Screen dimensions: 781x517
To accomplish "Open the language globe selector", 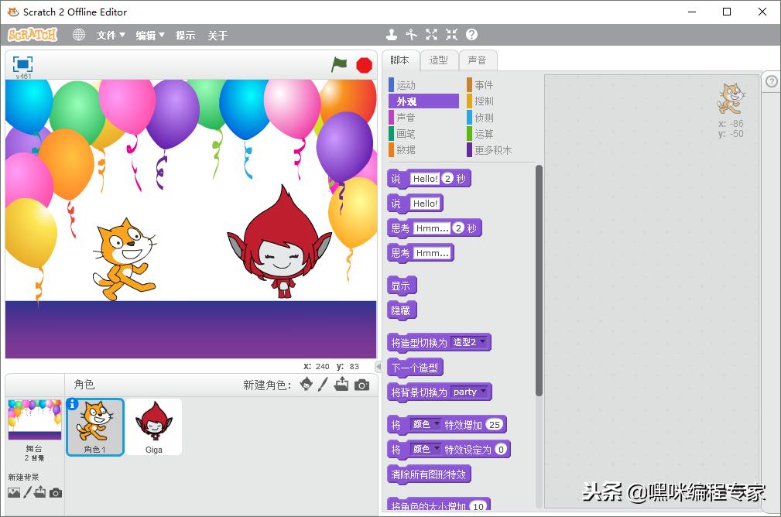I will click(x=78, y=34).
